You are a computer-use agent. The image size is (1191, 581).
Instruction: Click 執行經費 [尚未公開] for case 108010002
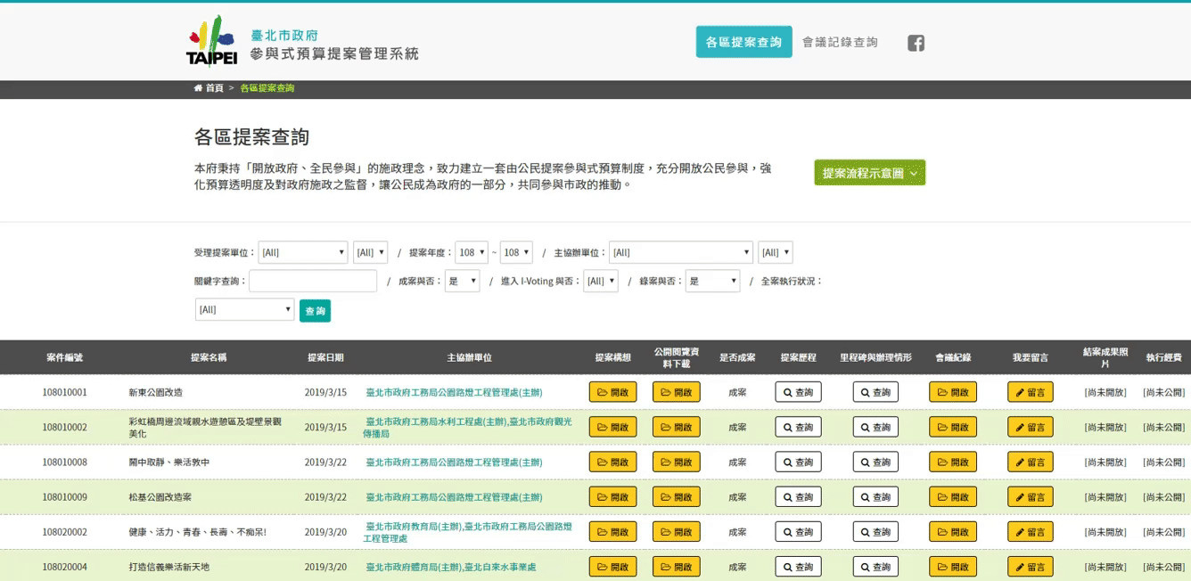click(x=1164, y=427)
